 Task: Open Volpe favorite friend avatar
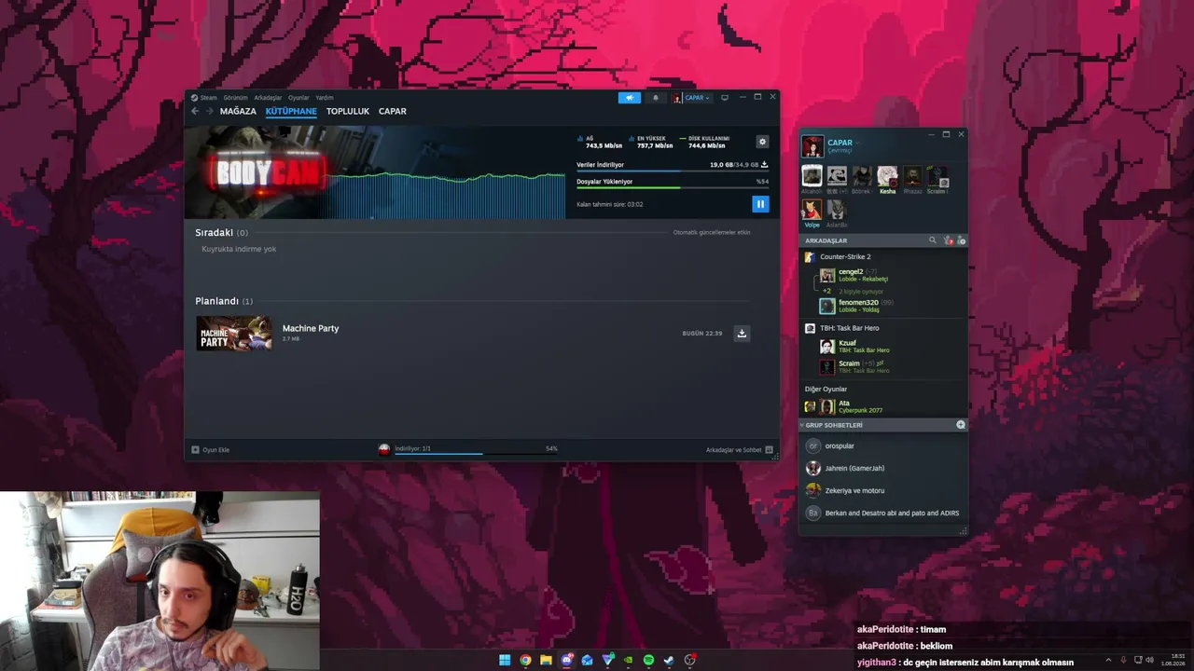[x=812, y=210]
